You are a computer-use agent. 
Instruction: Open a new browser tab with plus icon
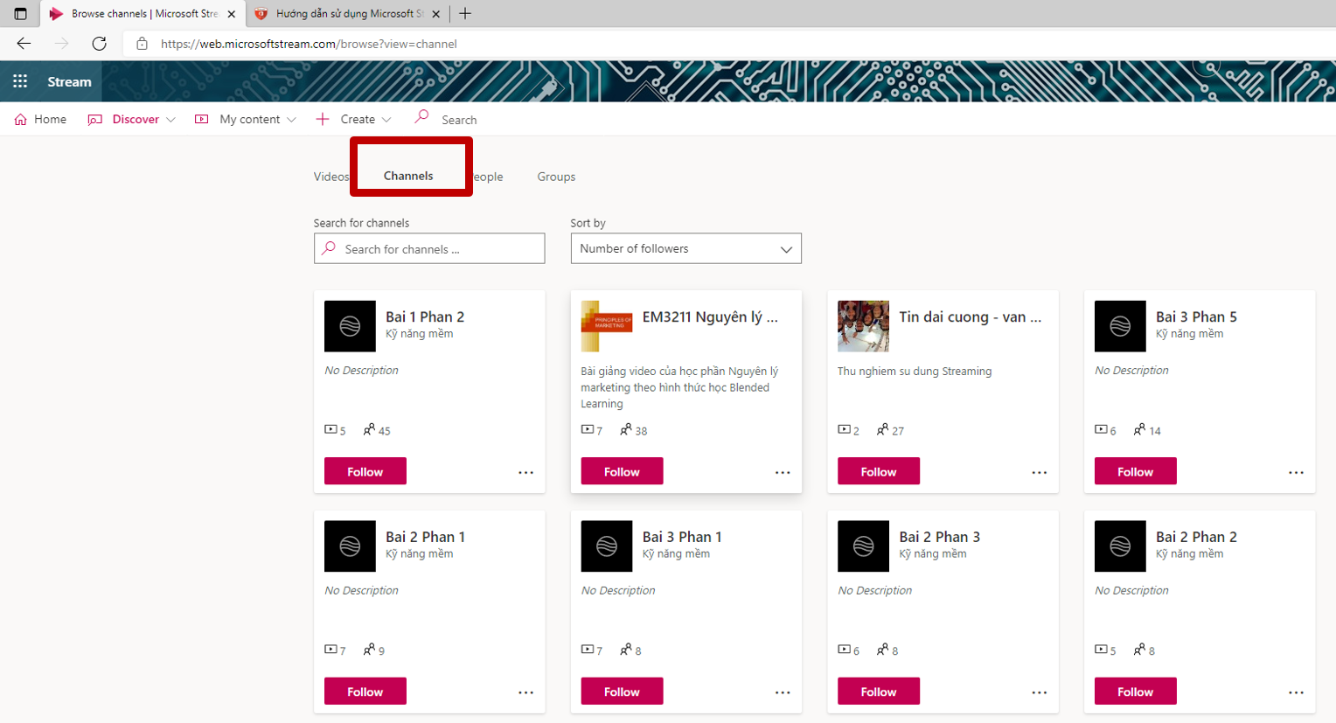(x=465, y=14)
